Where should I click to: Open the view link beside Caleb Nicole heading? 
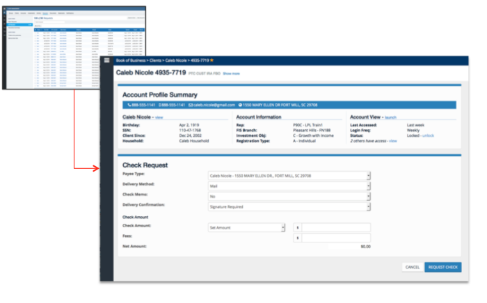tap(159, 117)
